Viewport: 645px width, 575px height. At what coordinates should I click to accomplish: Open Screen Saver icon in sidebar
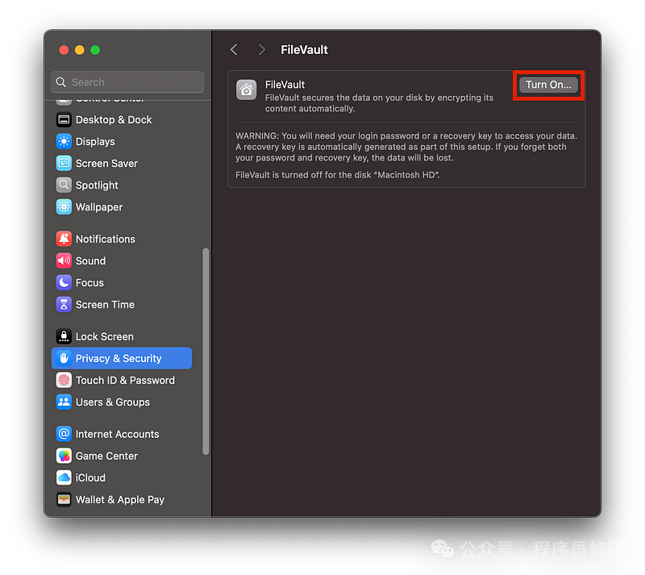pos(64,164)
